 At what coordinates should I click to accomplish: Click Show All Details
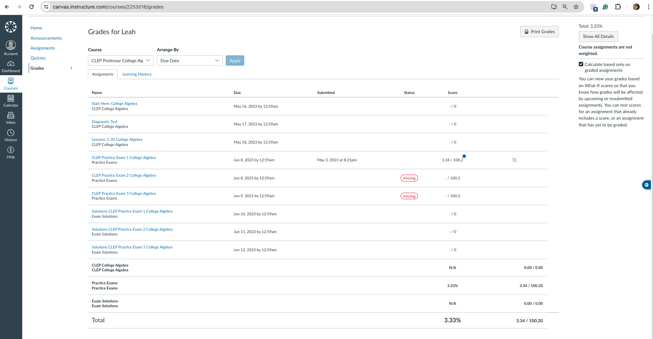pos(598,37)
